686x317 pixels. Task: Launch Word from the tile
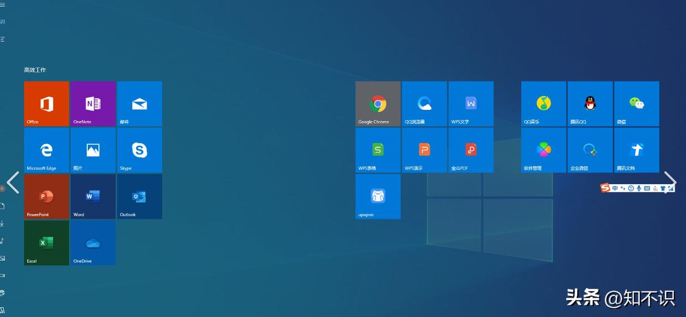tap(93, 196)
